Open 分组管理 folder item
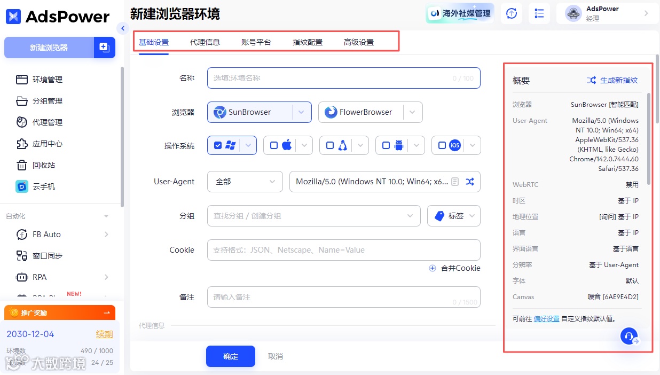660x375 pixels. tap(47, 101)
